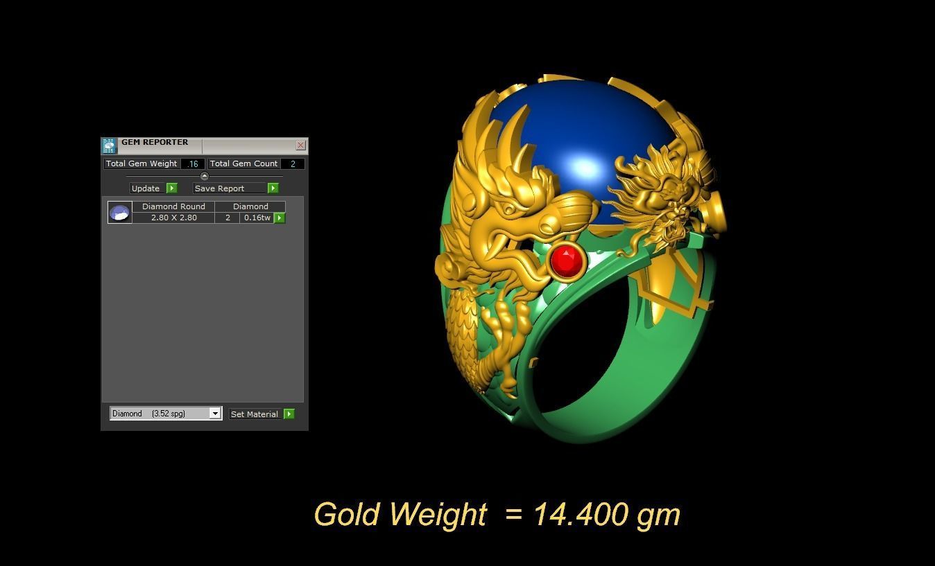Close the Gem Reporter panel
Viewport: 935px width, 566px height.
pos(300,145)
